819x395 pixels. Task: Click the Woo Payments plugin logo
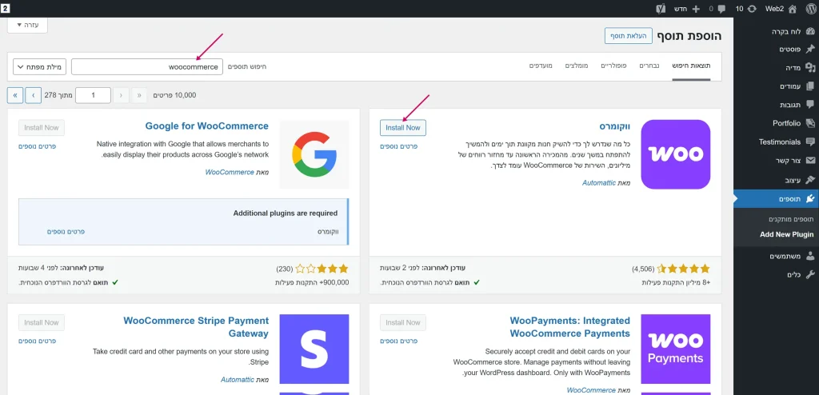coord(675,349)
